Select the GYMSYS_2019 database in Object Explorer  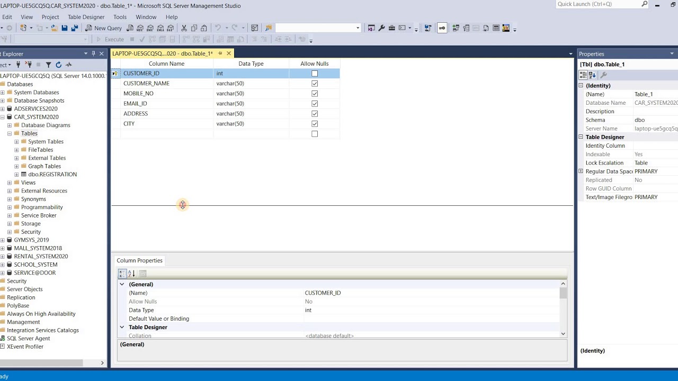point(31,240)
